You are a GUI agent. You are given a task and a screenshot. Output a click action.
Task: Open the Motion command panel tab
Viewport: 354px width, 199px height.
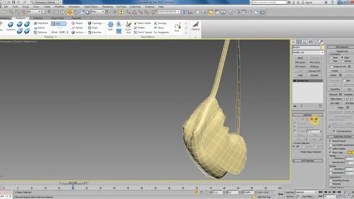point(310,42)
